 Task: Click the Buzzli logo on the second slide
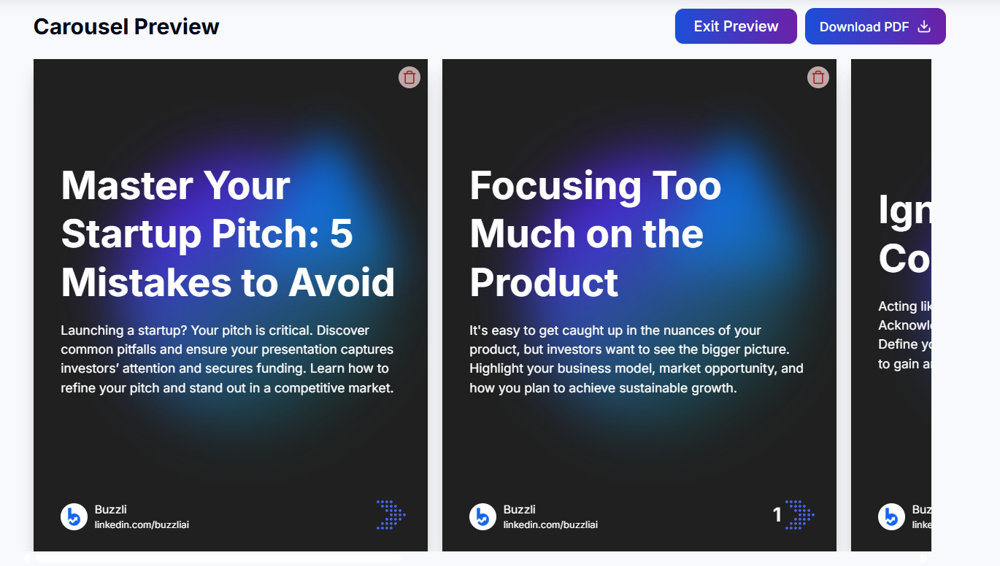[x=482, y=516]
